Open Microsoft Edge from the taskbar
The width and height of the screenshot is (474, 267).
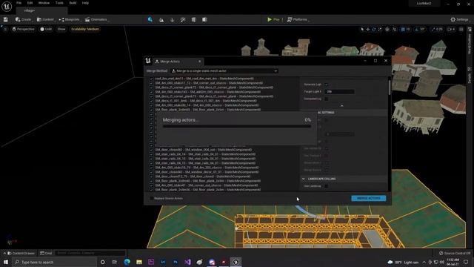[127, 262]
